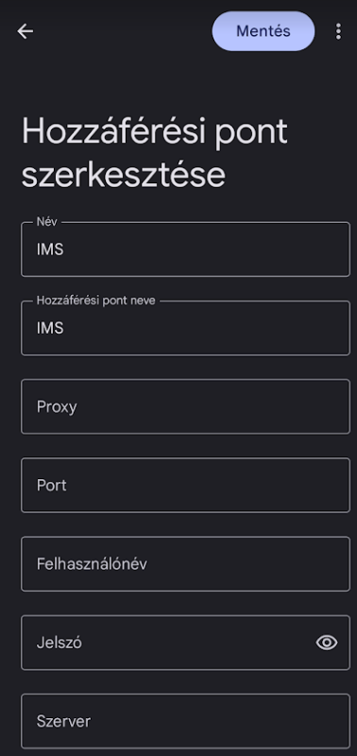Screen dimensions: 357x756
Task: Go back using the arrow icon
Action: 25,31
